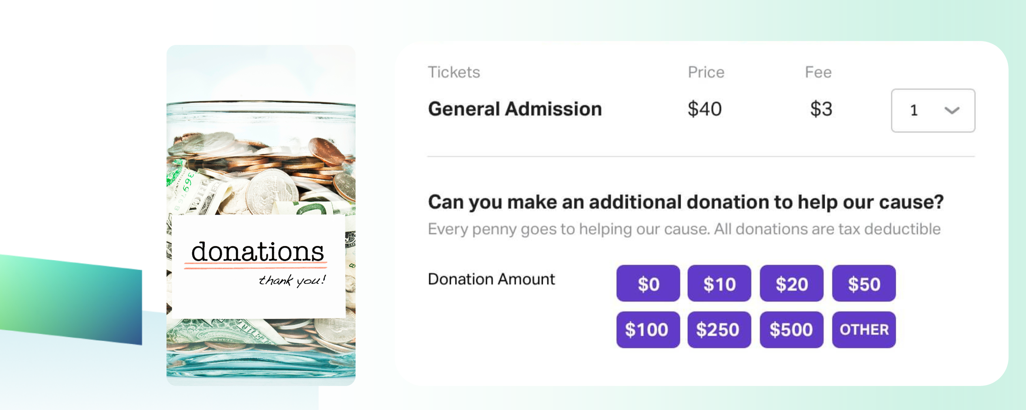This screenshot has height=410, width=1026.
Task: Select a $250 donation
Action: click(719, 329)
